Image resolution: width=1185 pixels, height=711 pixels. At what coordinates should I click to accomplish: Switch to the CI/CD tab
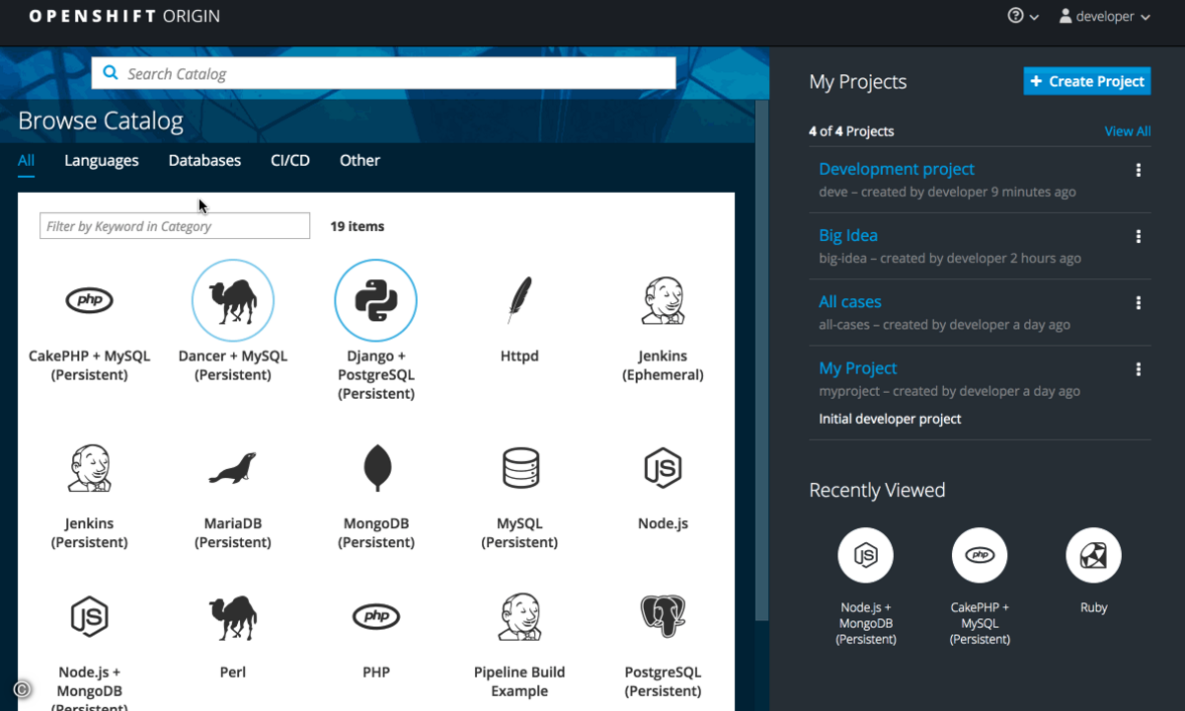290,160
